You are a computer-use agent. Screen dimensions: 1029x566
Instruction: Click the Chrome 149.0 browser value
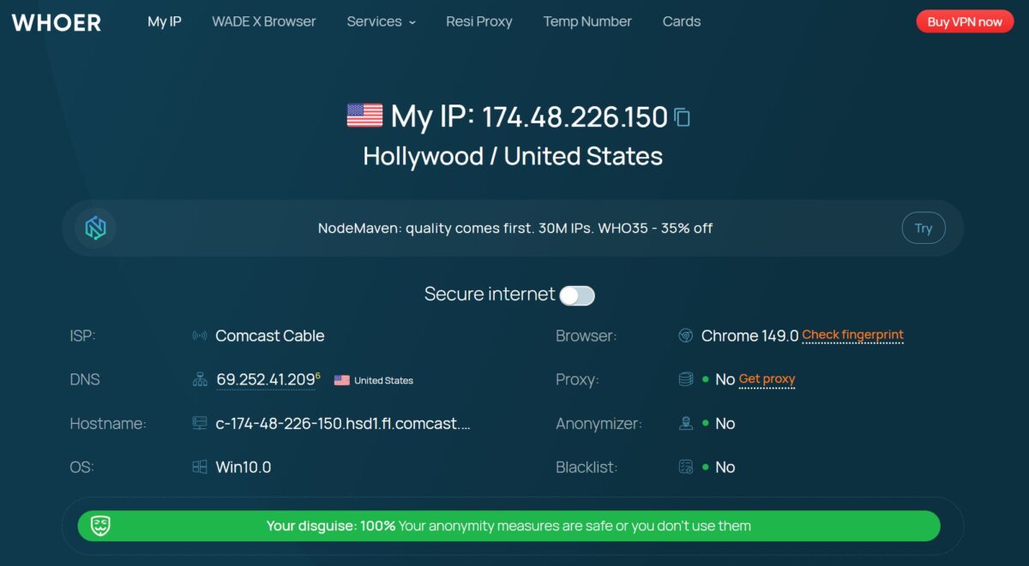(x=749, y=336)
